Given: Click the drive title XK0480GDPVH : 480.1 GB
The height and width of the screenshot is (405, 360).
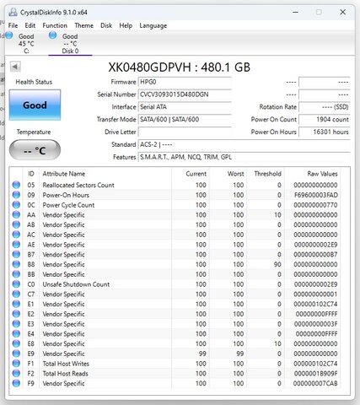Looking at the screenshot, I should [180, 67].
